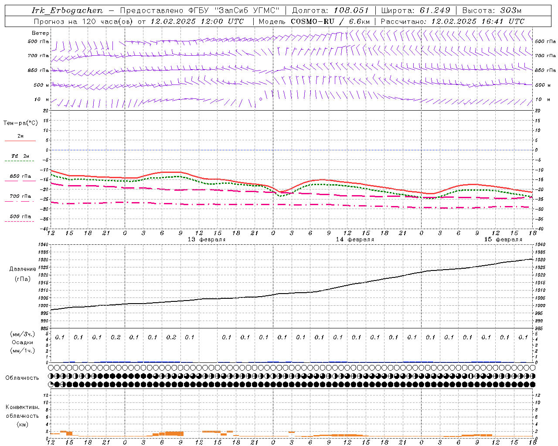The image size is (558, 446).
Task: Click the (км) convective height unit label
Action: coord(22,424)
